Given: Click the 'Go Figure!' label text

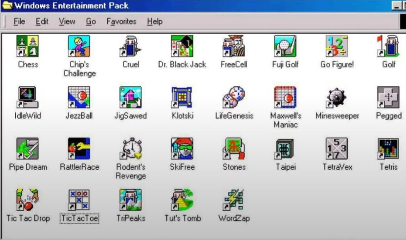Looking at the screenshot, I should (337, 65).
